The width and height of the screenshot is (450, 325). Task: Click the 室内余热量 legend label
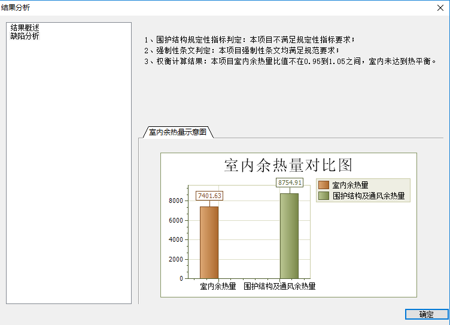350,185
